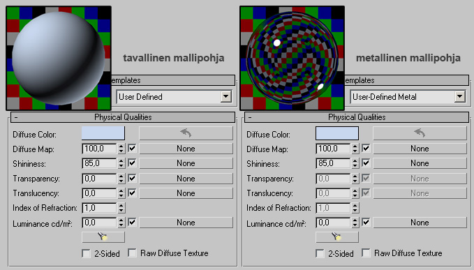Enable 2-Sided in the metal panel
474x270 pixels.
[x=320, y=253]
